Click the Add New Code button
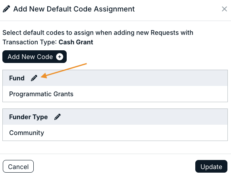This screenshot has width=231, height=177. [35, 57]
